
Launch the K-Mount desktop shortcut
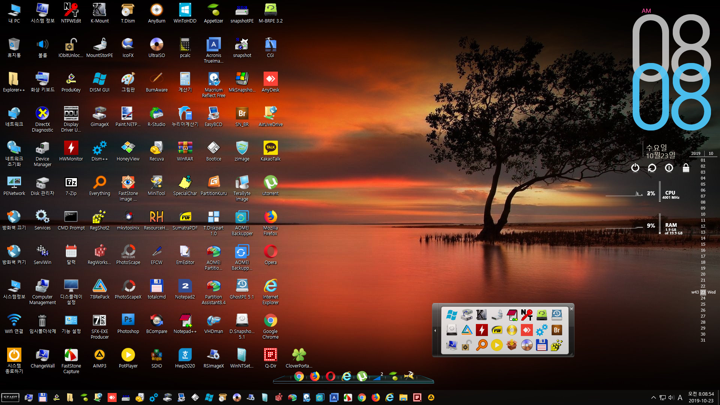point(99,13)
